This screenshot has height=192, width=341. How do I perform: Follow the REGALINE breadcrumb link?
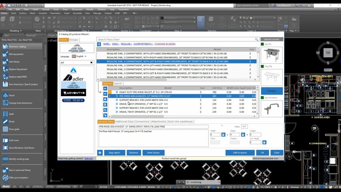pyautogui.click(x=126, y=44)
